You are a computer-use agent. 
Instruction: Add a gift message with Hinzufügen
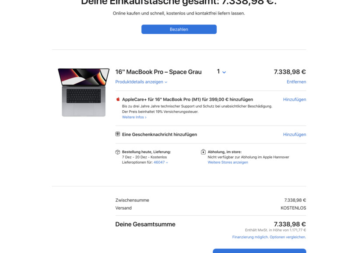click(295, 134)
